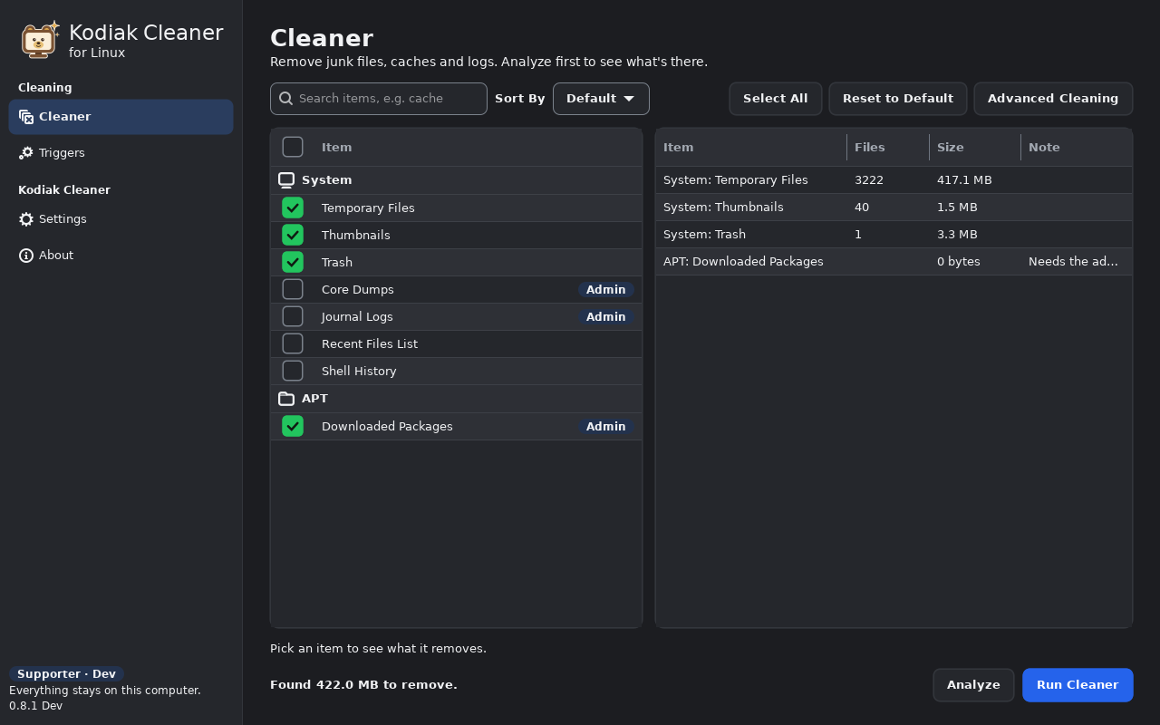The image size is (1160, 725).
Task: Open Advanced Cleaning
Action: [x=1053, y=99]
